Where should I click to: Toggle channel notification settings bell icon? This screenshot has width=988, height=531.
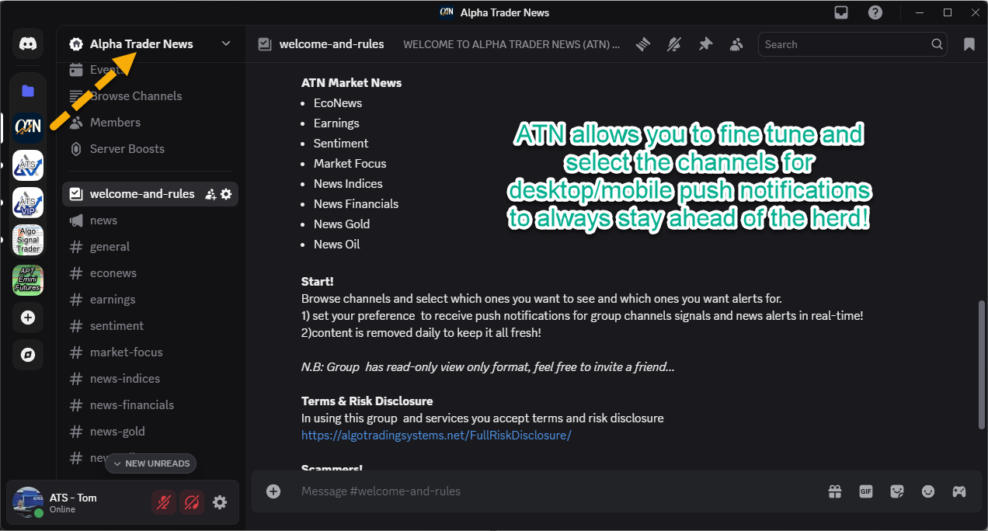(674, 44)
